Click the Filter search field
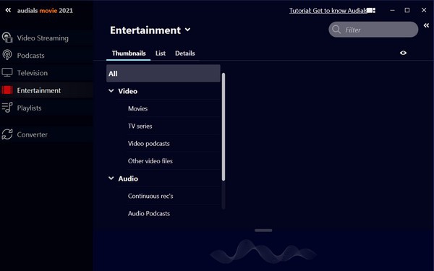Screen dimensions: 434x271 pos(373,30)
